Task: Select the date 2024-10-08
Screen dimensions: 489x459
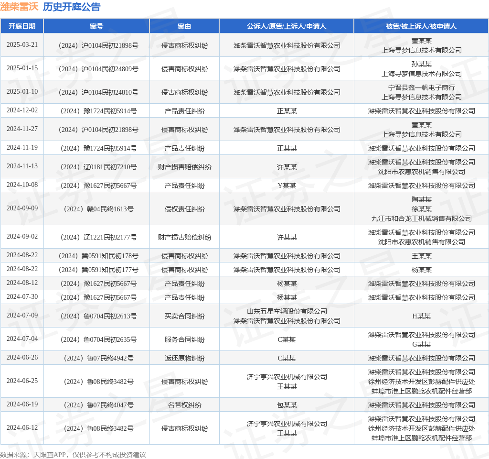Action: (22, 185)
